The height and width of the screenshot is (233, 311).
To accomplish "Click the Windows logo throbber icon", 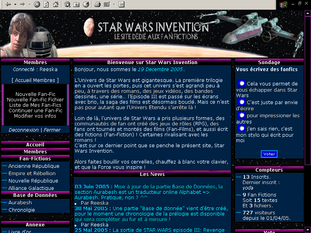I will tap(283, 4).
